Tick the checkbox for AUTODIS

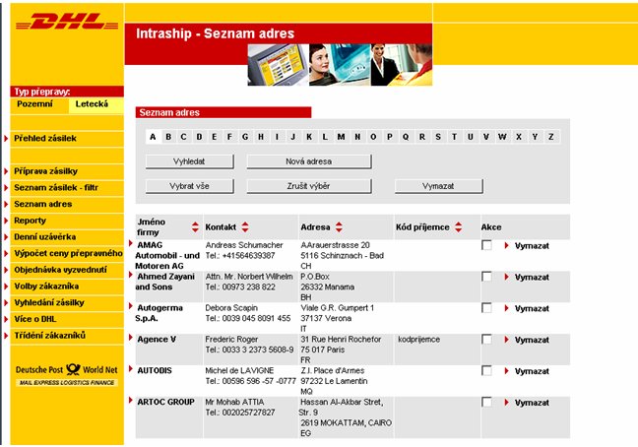486,370
